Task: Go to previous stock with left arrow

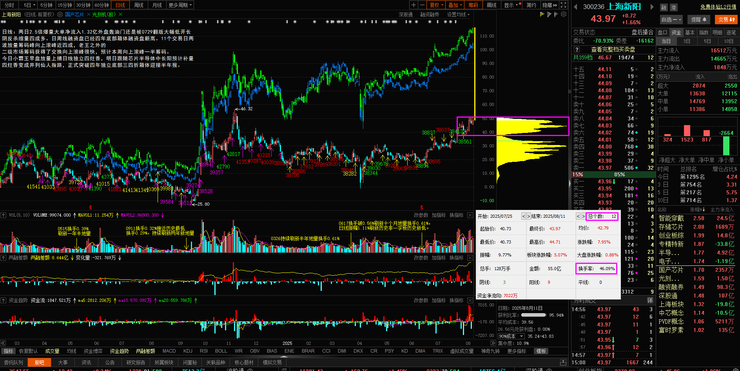Action: pyautogui.click(x=575, y=7)
